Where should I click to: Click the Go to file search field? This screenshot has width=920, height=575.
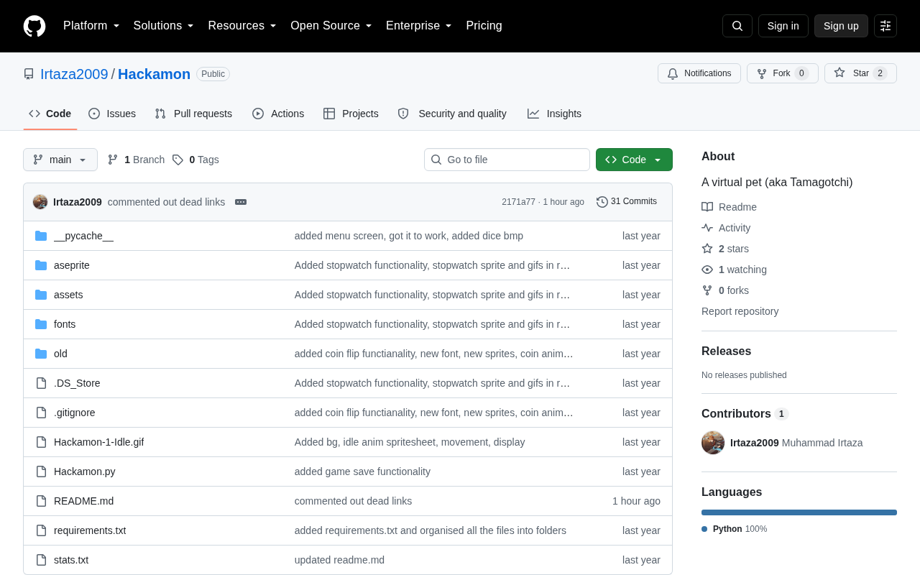pyautogui.click(x=507, y=160)
